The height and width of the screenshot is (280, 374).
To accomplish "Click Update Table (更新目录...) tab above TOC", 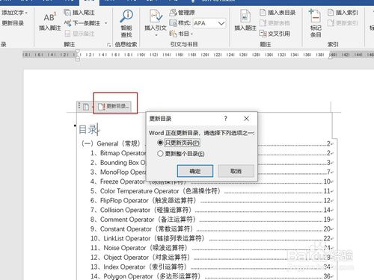I will point(114,107).
